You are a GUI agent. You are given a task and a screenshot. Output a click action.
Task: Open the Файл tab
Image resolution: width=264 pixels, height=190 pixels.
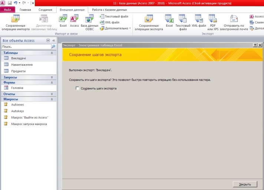7,10
